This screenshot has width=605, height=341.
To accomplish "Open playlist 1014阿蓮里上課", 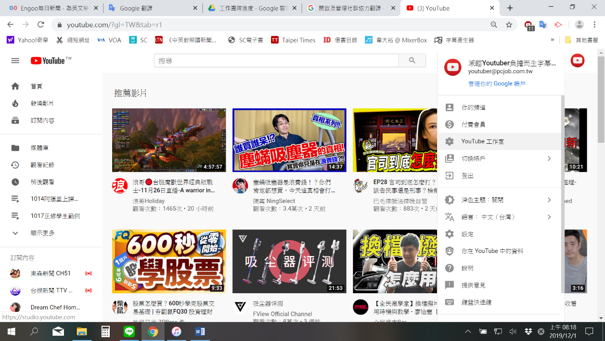I will (51, 199).
